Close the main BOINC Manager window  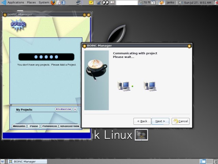pos(89,15)
